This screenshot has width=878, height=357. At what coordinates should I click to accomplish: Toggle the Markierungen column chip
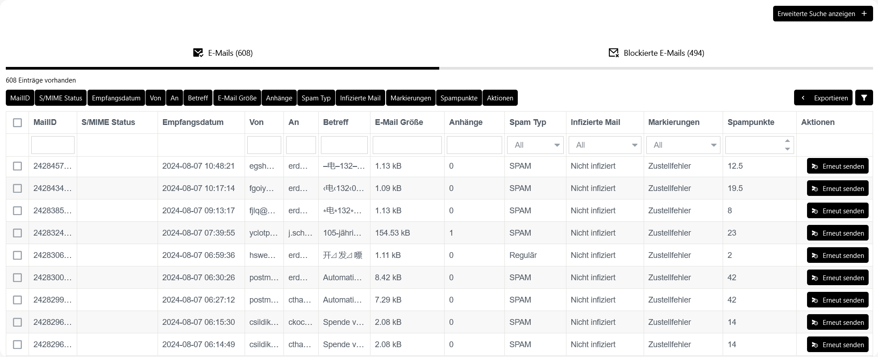coord(411,98)
